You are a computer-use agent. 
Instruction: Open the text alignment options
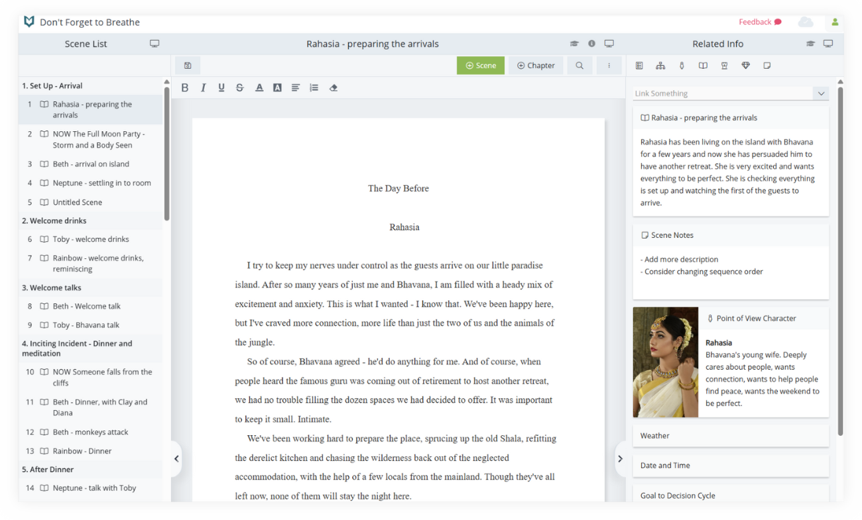(x=296, y=87)
